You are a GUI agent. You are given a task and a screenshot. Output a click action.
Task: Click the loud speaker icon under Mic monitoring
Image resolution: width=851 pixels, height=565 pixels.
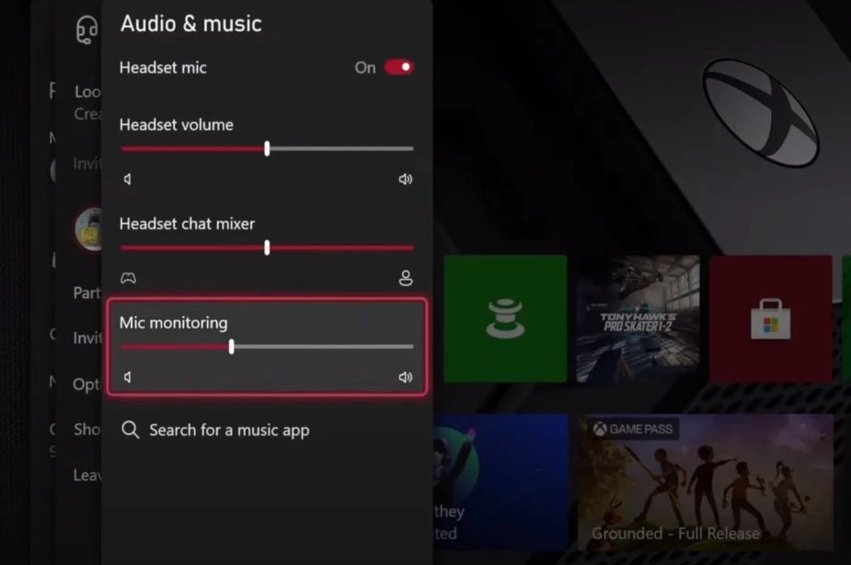point(405,376)
